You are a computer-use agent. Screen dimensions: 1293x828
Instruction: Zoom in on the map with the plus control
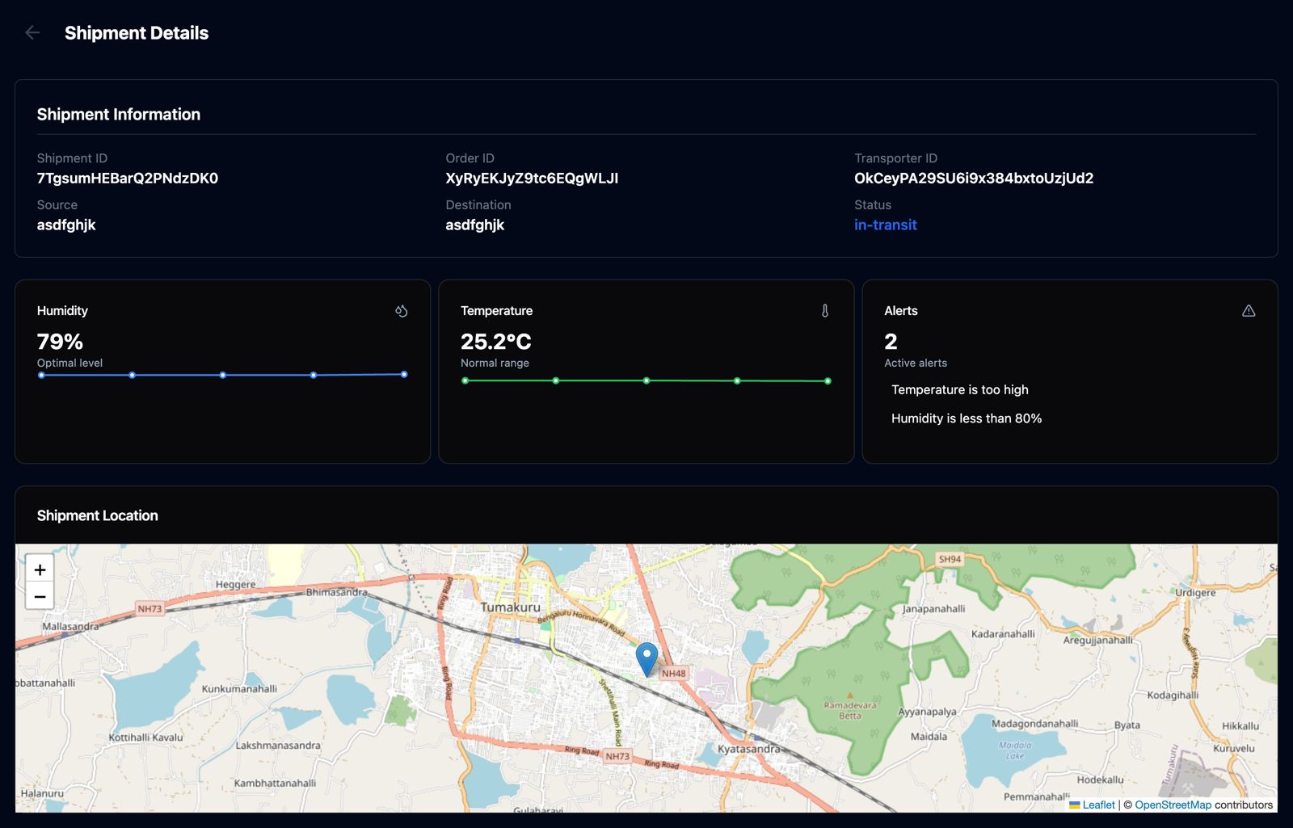(x=40, y=570)
